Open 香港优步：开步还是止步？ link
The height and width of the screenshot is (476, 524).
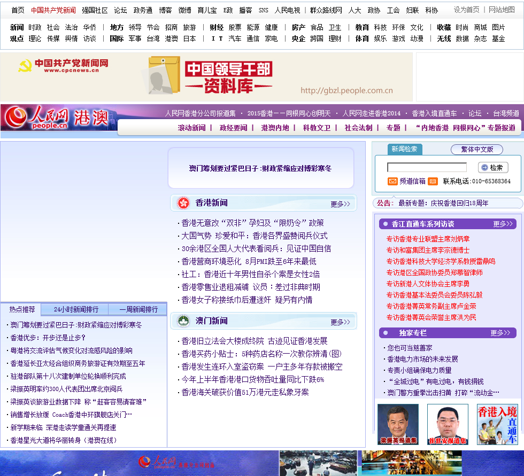pyautogui.click(x=48, y=338)
